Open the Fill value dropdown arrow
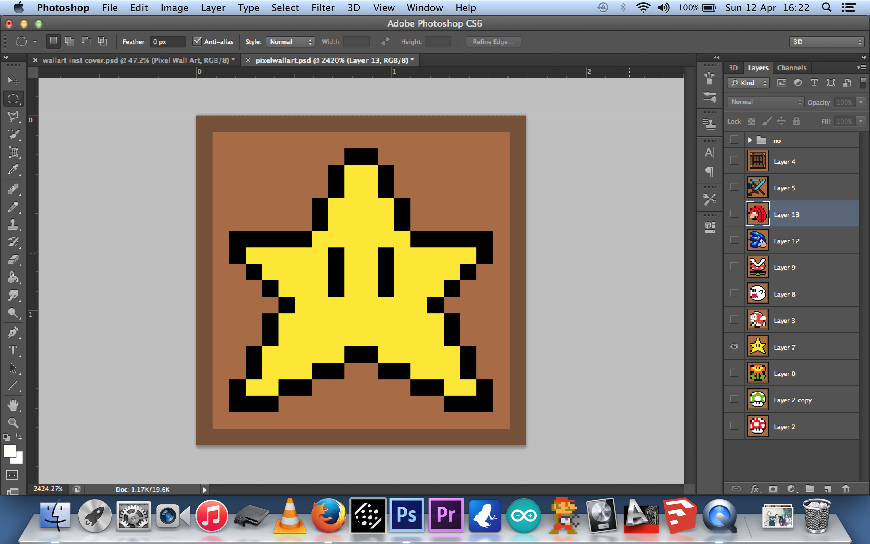The height and width of the screenshot is (544, 870). tap(861, 121)
